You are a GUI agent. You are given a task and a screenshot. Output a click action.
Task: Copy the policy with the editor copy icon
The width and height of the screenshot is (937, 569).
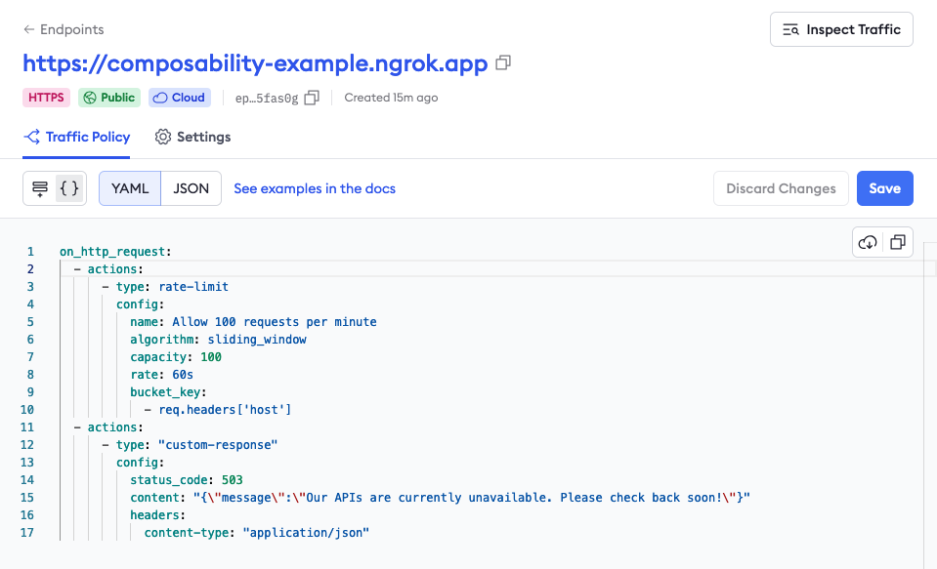(898, 242)
